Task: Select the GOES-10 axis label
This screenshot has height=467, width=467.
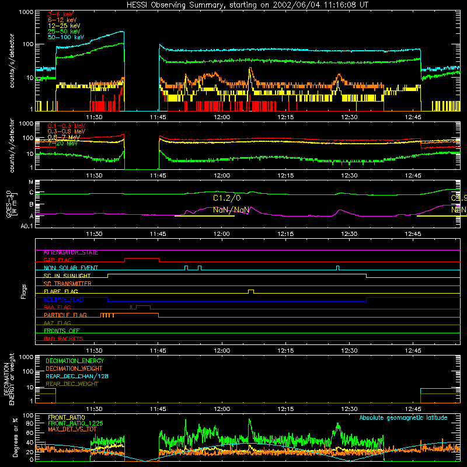Action: tap(12, 204)
